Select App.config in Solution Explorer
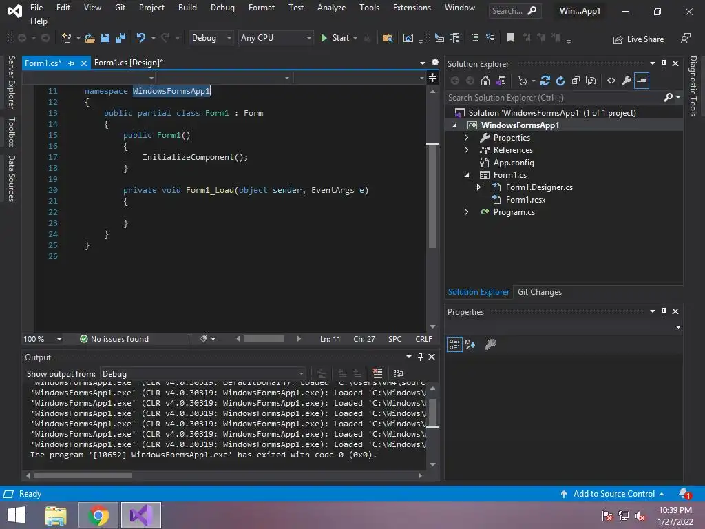 514,163
